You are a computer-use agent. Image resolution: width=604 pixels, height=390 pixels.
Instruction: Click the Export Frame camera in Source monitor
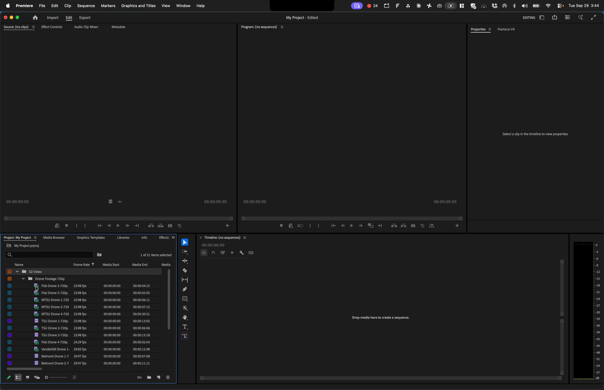(x=170, y=226)
